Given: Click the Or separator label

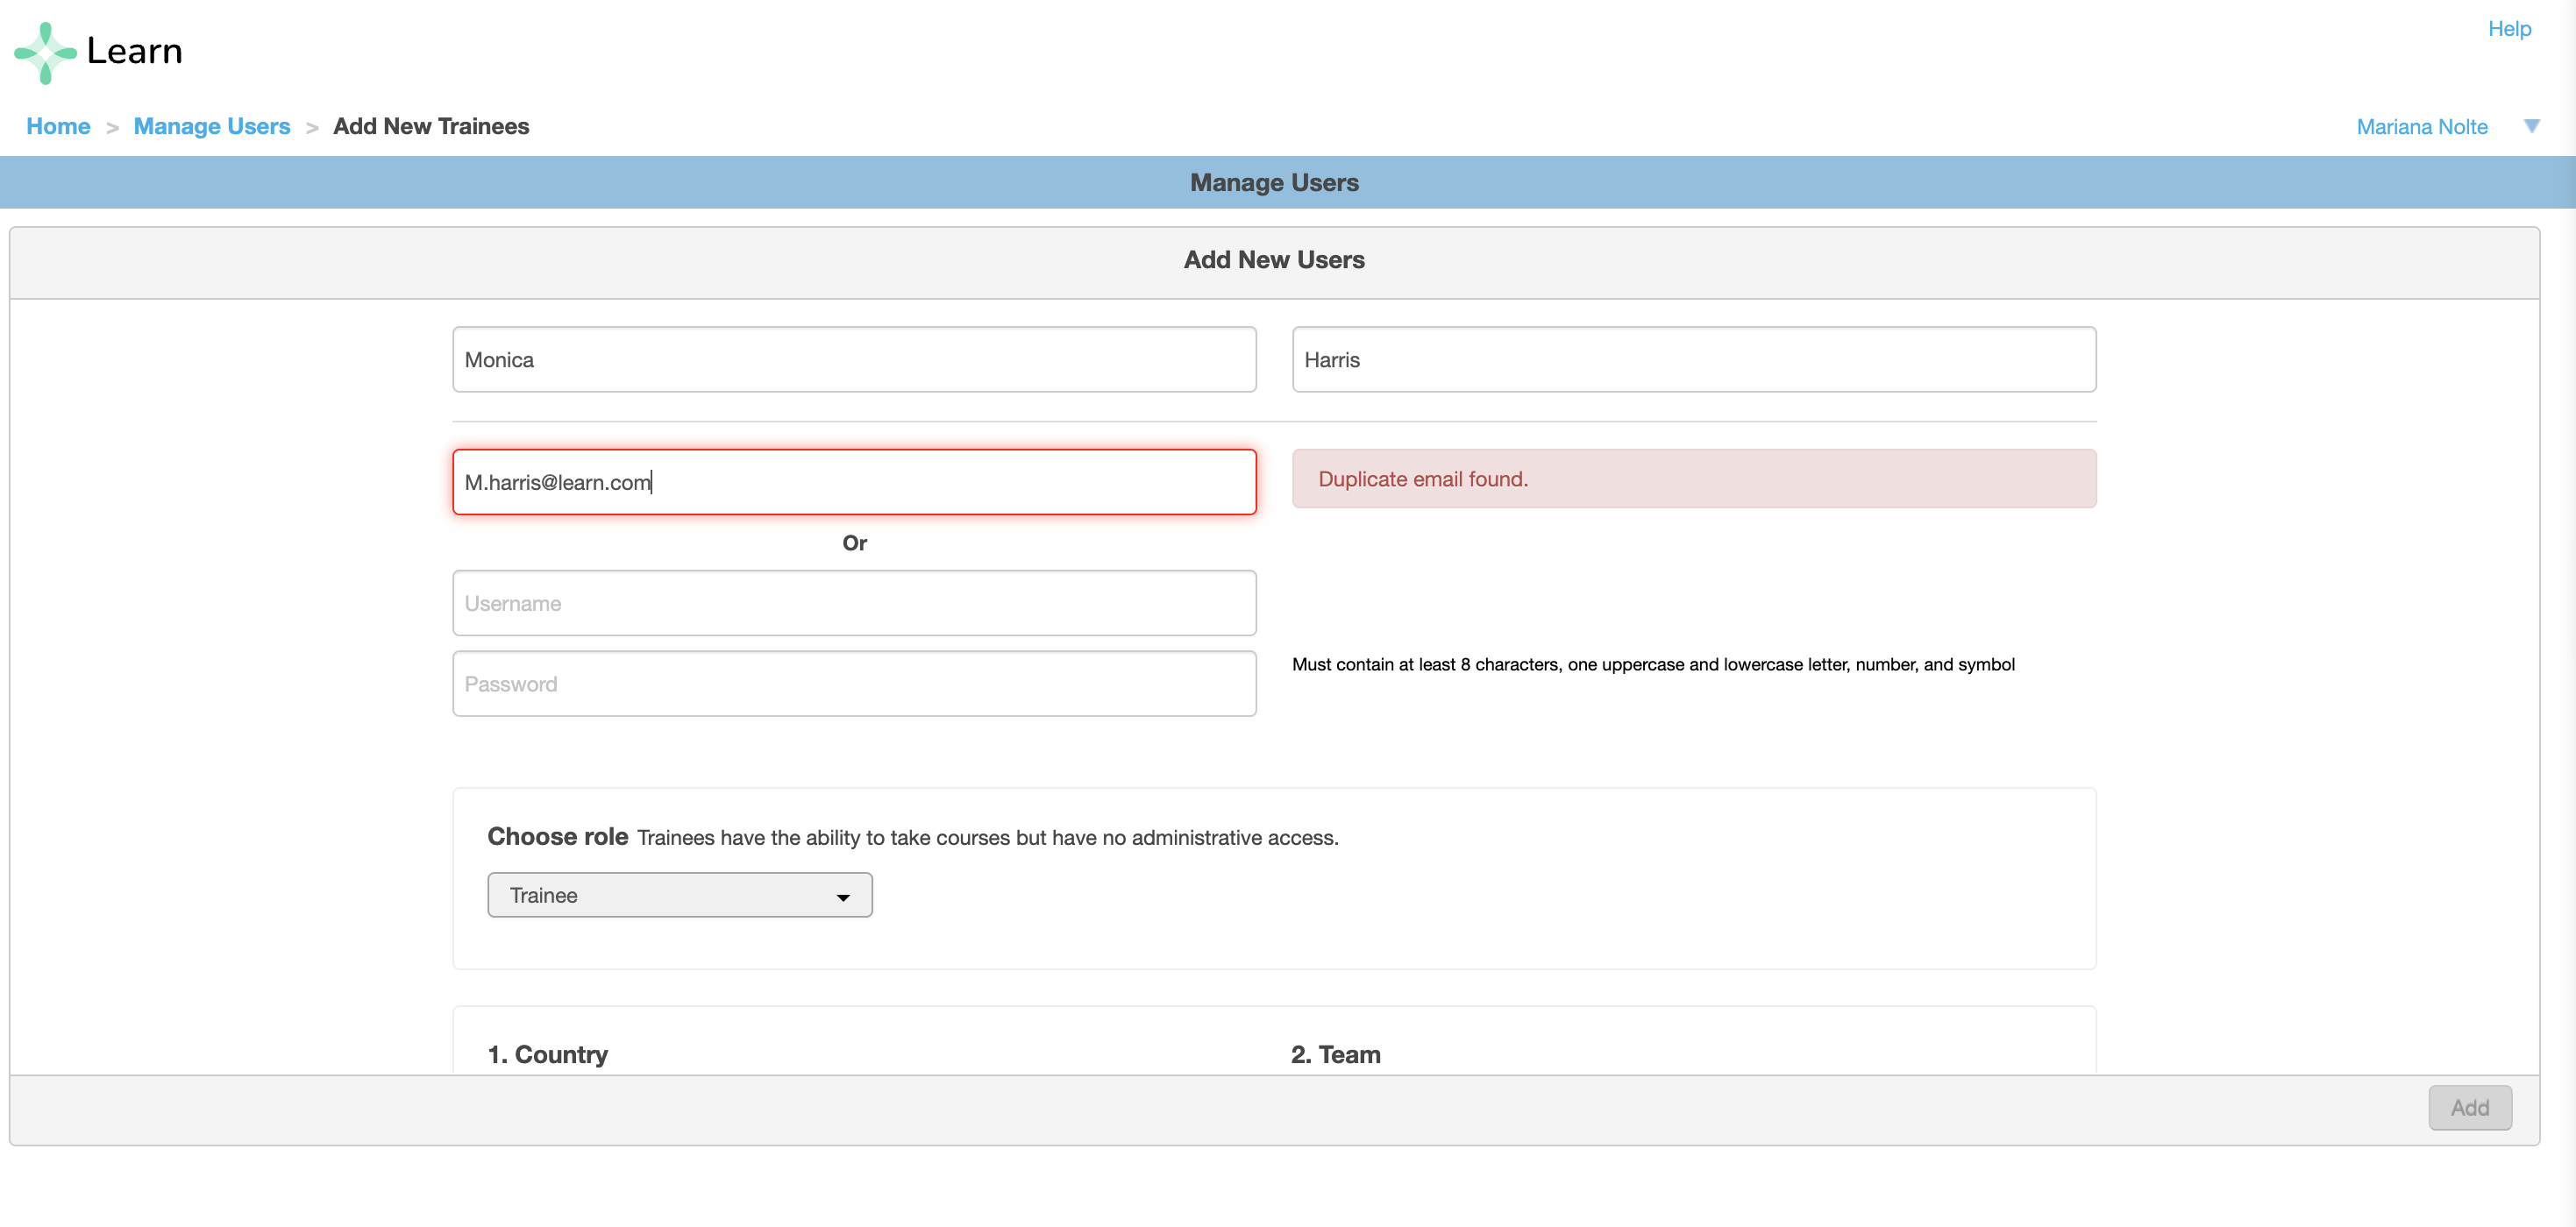Looking at the screenshot, I should coord(854,543).
